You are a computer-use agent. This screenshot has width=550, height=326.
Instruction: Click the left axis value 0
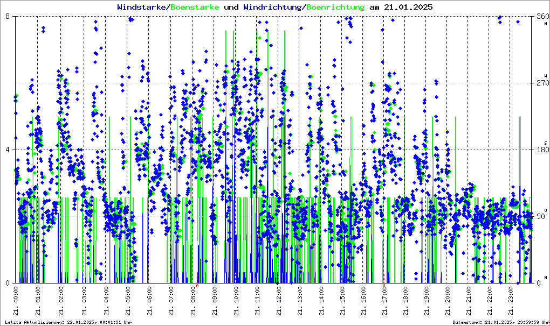coord(6,283)
